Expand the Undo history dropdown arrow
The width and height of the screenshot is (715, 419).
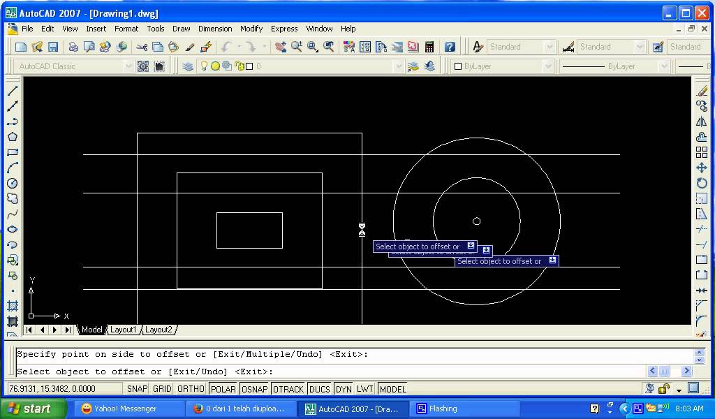[x=239, y=47]
